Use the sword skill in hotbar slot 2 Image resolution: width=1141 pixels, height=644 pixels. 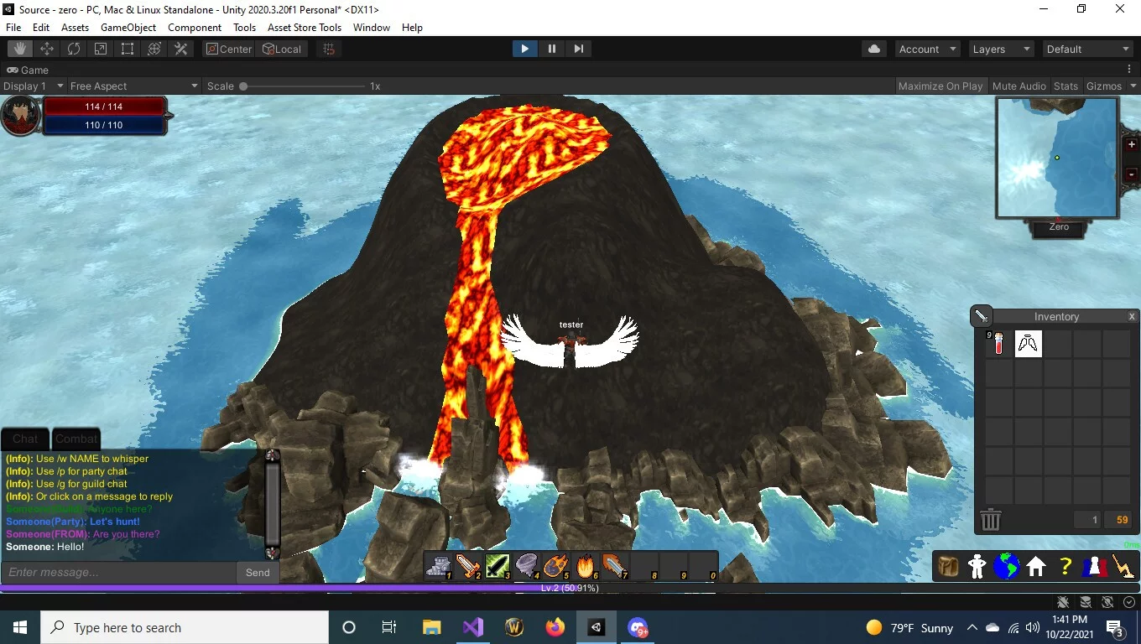467,567
